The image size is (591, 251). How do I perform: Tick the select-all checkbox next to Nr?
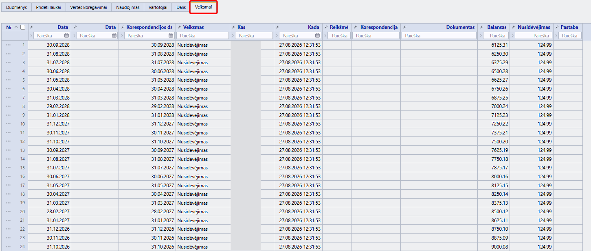tap(23, 27)
